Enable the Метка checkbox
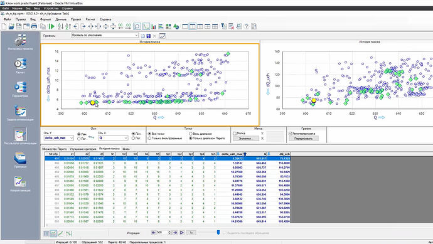The width and height of the screenshot is (433, 244). 235,134
